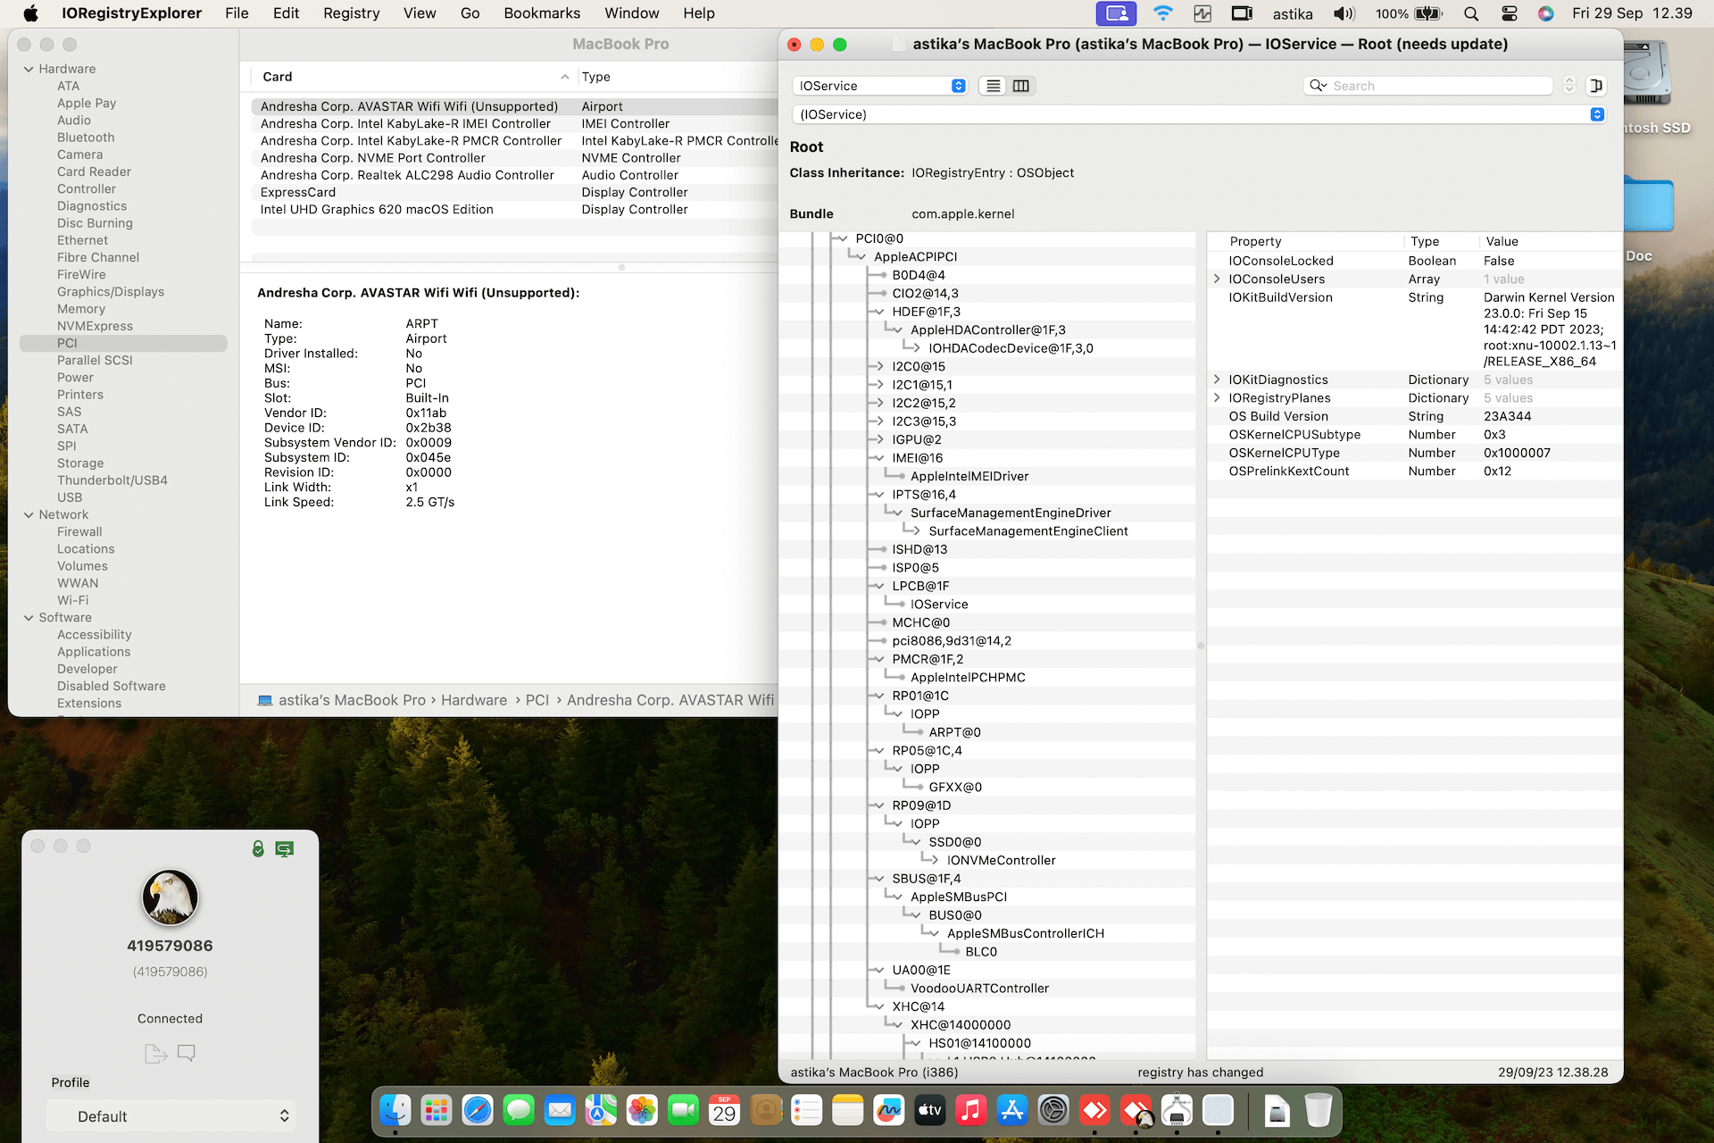Select the ARPT@0 tree entry

(954, 732)
